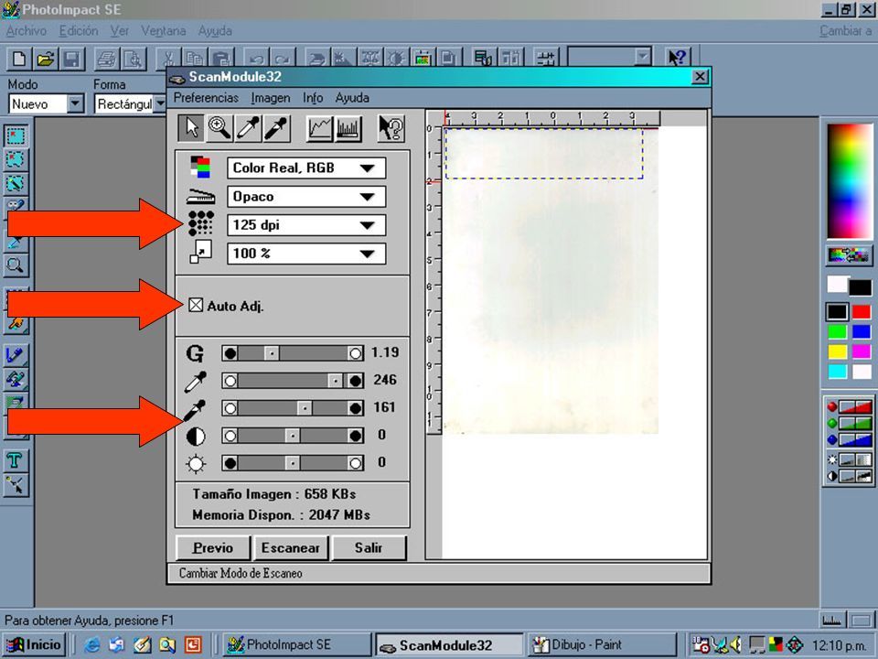Screen dimensions: 878x659
Task: Open the Edición menu in PhotoImpact
Action: pos(79,31)
